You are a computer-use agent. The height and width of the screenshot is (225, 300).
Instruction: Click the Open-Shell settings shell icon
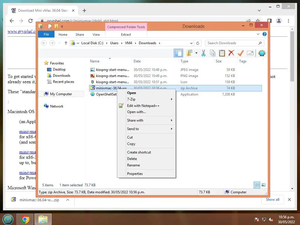[262, 53]
